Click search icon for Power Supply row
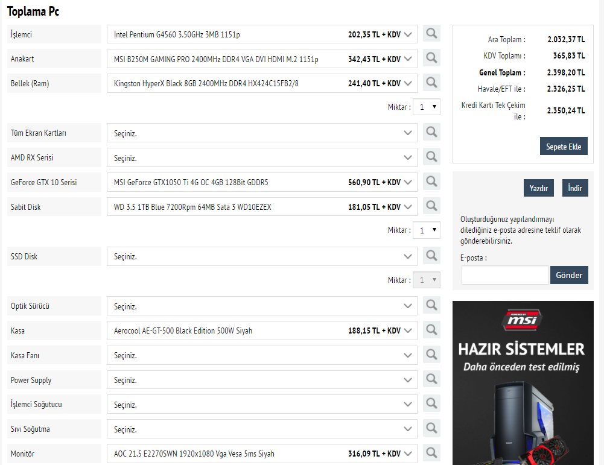 click(431, 379)
